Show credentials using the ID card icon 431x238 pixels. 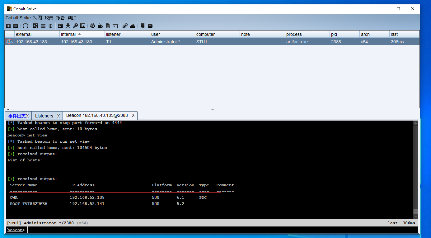coord(60,26)
